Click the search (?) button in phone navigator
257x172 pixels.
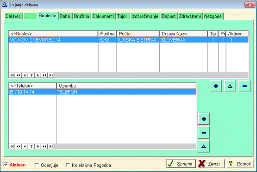tap(31, 146)
